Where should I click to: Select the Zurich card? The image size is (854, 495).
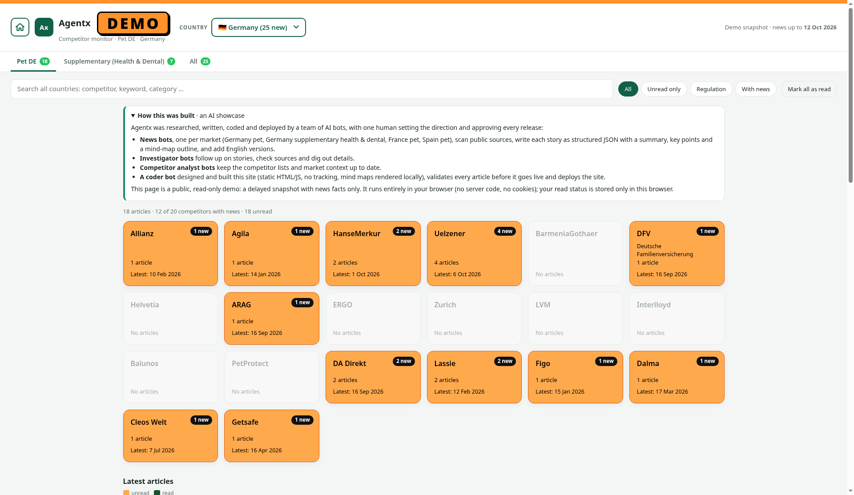click(474, 318)
